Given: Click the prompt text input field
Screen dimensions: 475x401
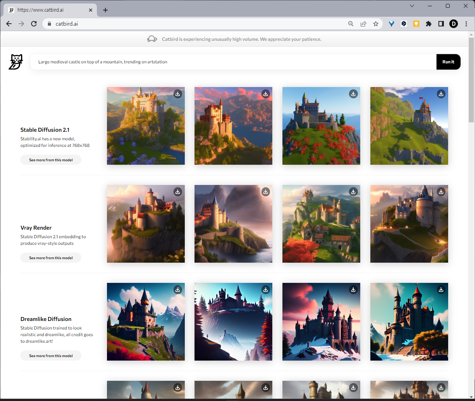Looking at the screenshot, I should [x=233, y=62].
